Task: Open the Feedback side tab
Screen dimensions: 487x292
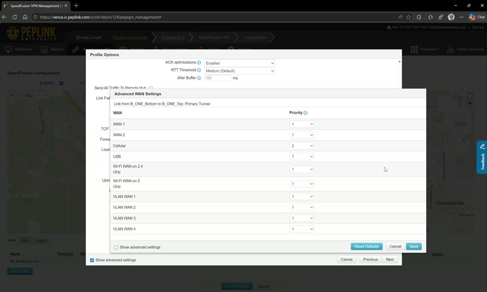Action: (482, 158)
